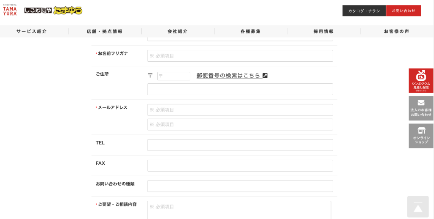
Task: Open the 採用情報 navigation item
Action: point(323,31)
